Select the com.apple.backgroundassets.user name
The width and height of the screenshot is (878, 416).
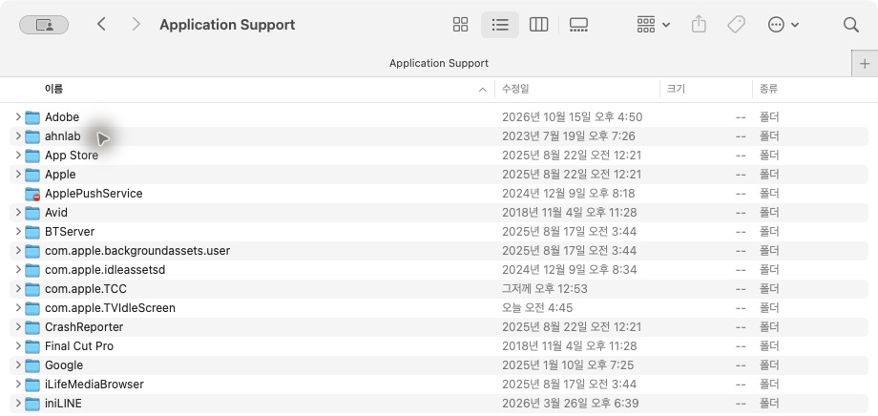[137, 250]
